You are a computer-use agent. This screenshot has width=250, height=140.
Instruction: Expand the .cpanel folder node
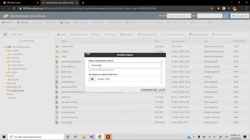7,58
